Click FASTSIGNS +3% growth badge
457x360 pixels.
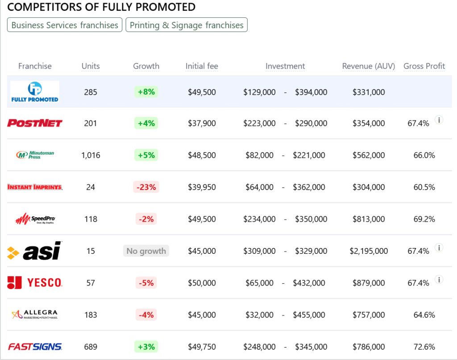tap(146, 347)
